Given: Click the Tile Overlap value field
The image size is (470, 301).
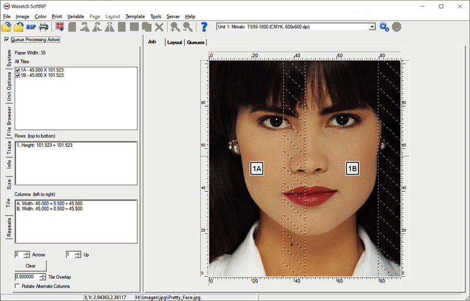Looking at the screenshot, I should tap(26, 276).
